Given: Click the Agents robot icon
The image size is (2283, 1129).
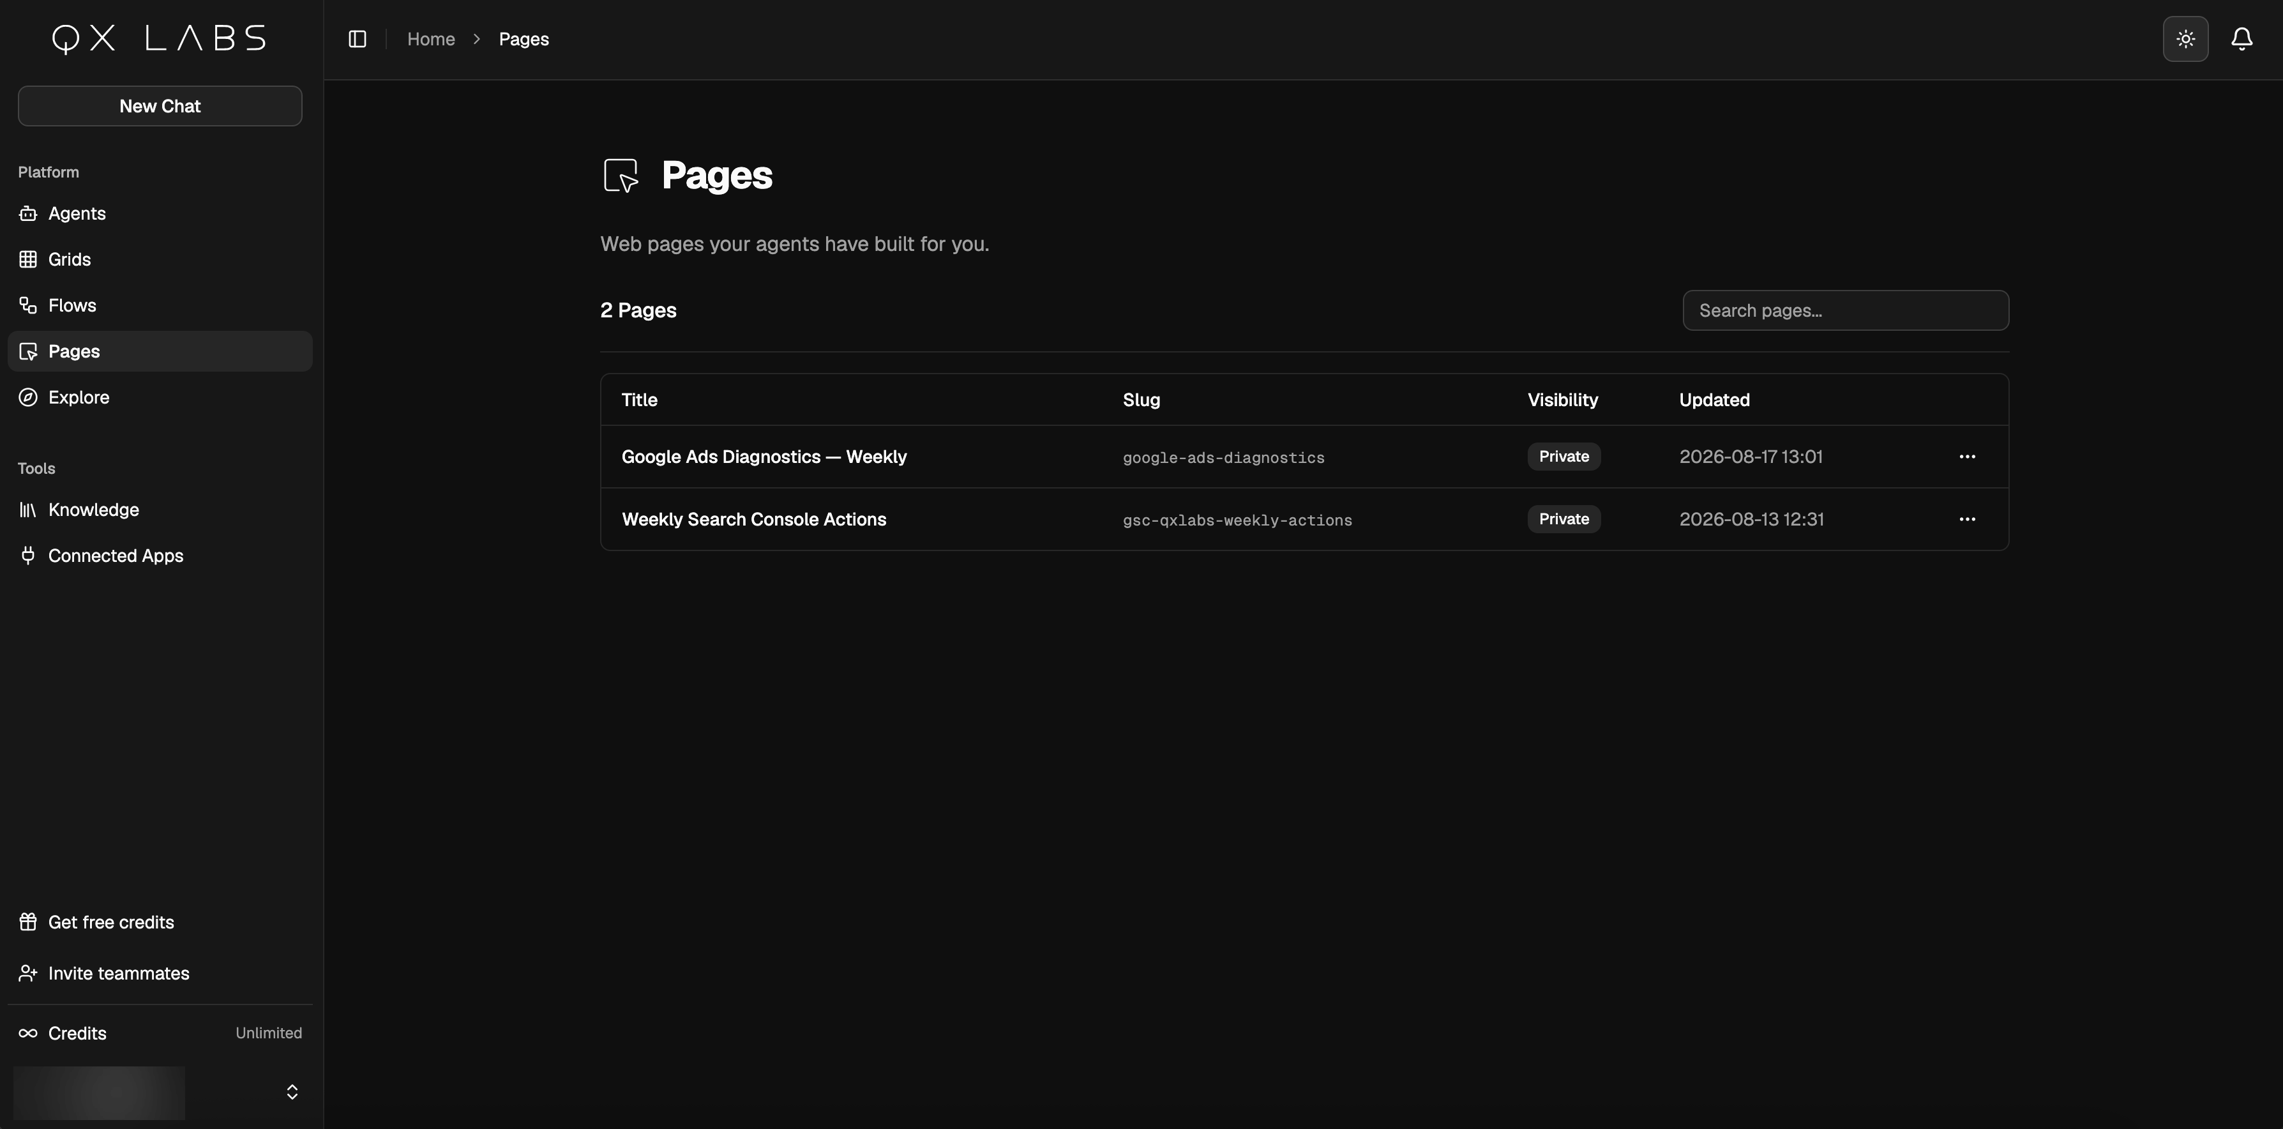Looking at the screenshot, I should [28, 213].
